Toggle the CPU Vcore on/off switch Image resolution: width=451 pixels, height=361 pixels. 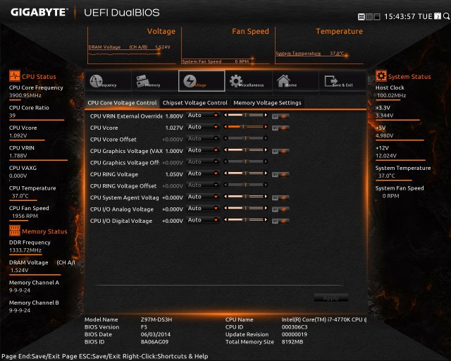tap(280, 128)
